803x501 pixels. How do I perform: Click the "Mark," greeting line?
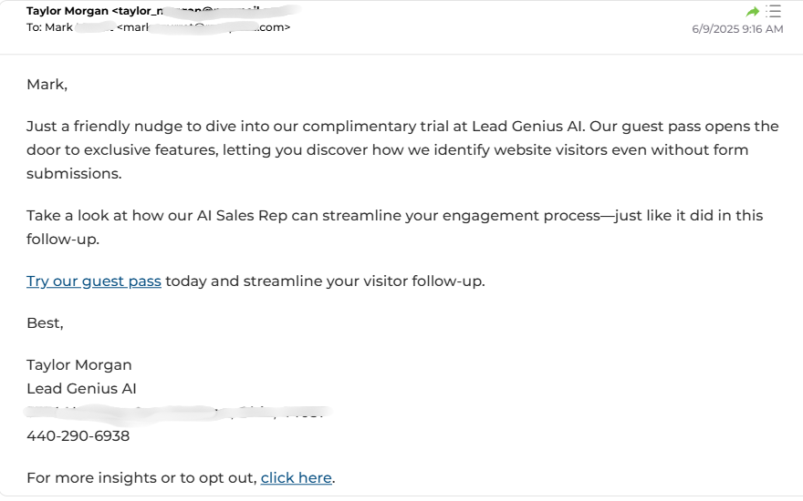tap(47, 85)
